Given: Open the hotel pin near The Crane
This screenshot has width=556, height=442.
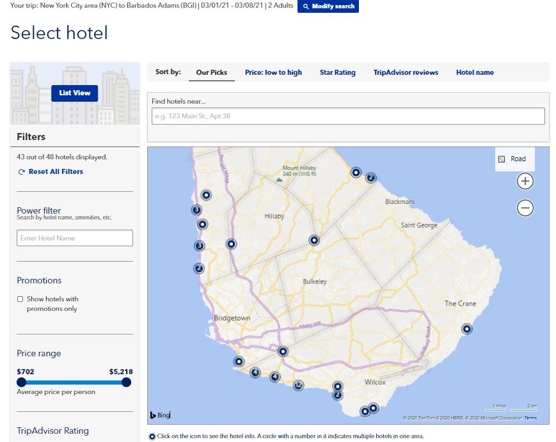Looking at the screenshot, I should tap(466, 328).
